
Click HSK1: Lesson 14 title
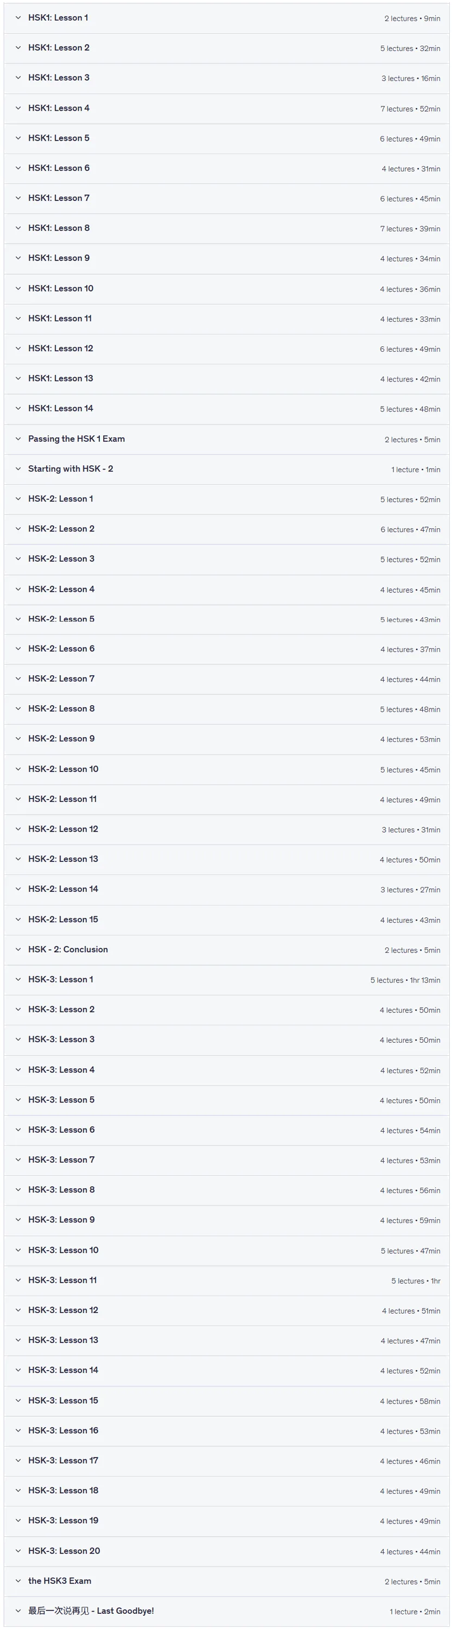(x=61, y=409)
